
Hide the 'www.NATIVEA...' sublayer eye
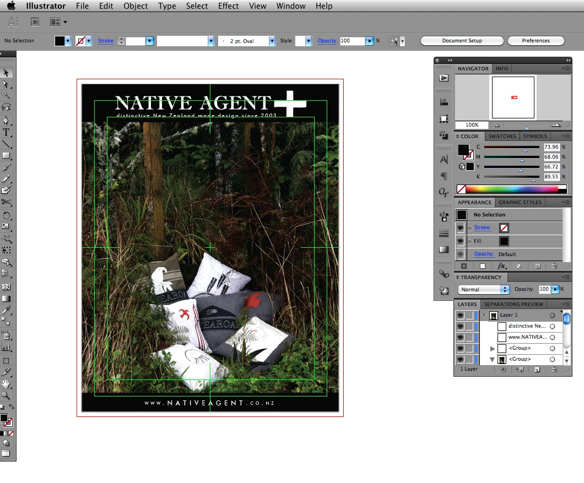(x=461, y=338)
